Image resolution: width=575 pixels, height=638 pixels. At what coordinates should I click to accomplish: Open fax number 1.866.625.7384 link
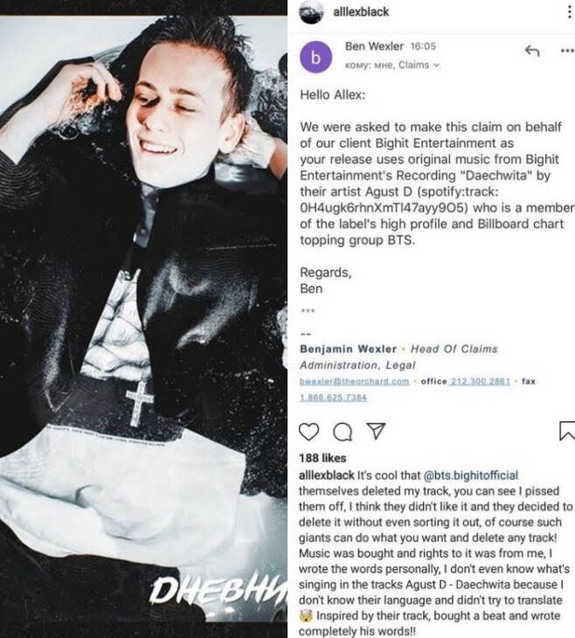(x=333, y=398)
